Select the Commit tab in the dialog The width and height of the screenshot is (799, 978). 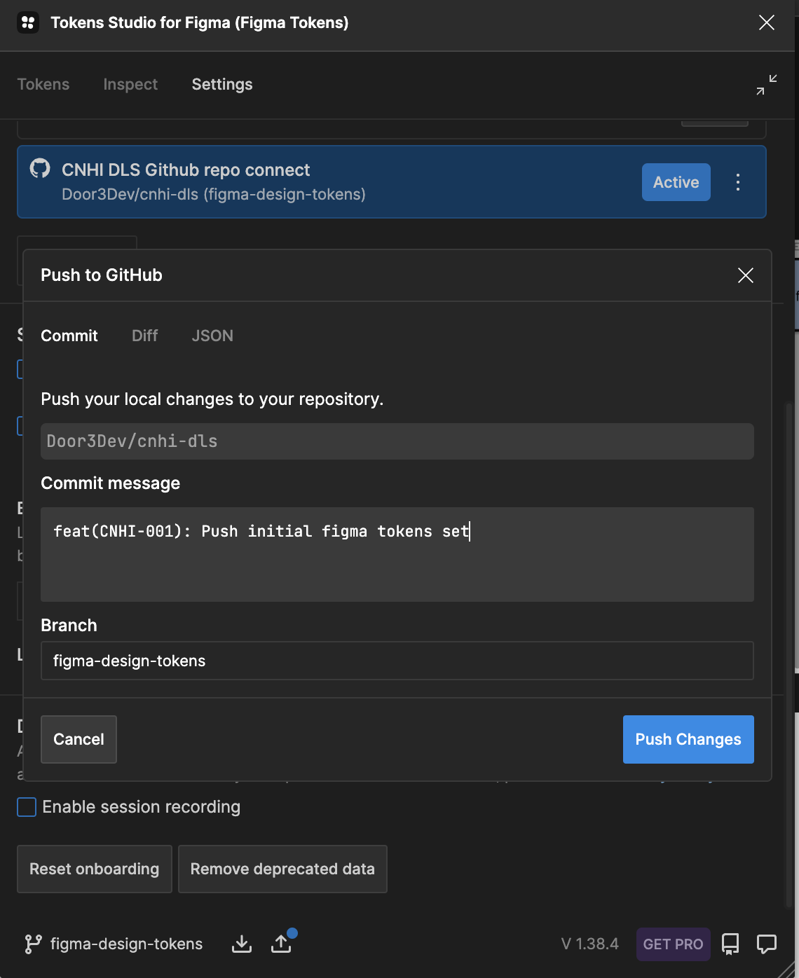coord(69,336)
